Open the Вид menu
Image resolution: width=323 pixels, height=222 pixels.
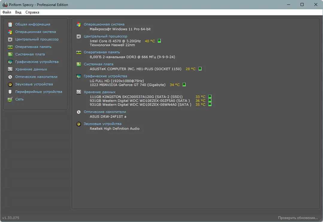[x=18, y=12]
